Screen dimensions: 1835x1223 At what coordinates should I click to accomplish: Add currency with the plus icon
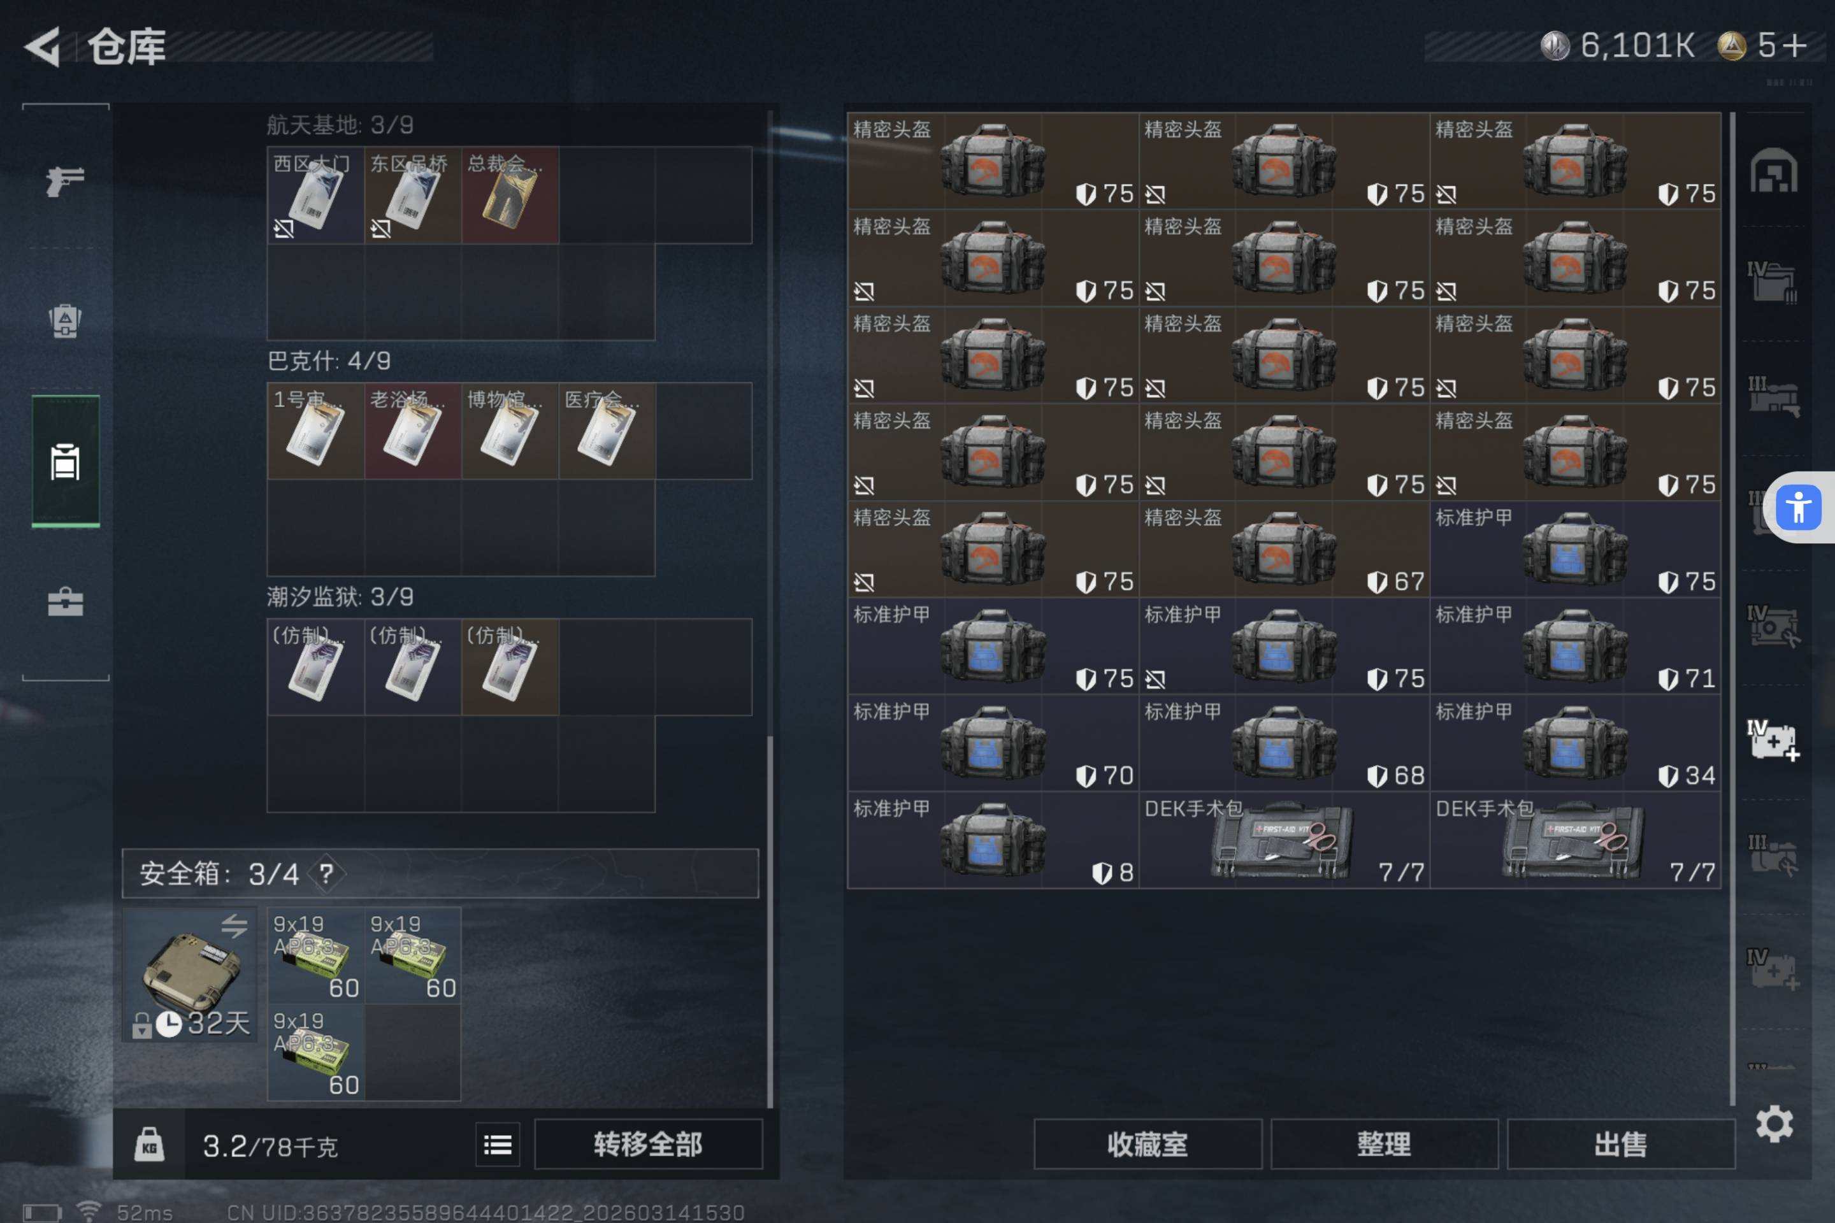pos(1794,45)
